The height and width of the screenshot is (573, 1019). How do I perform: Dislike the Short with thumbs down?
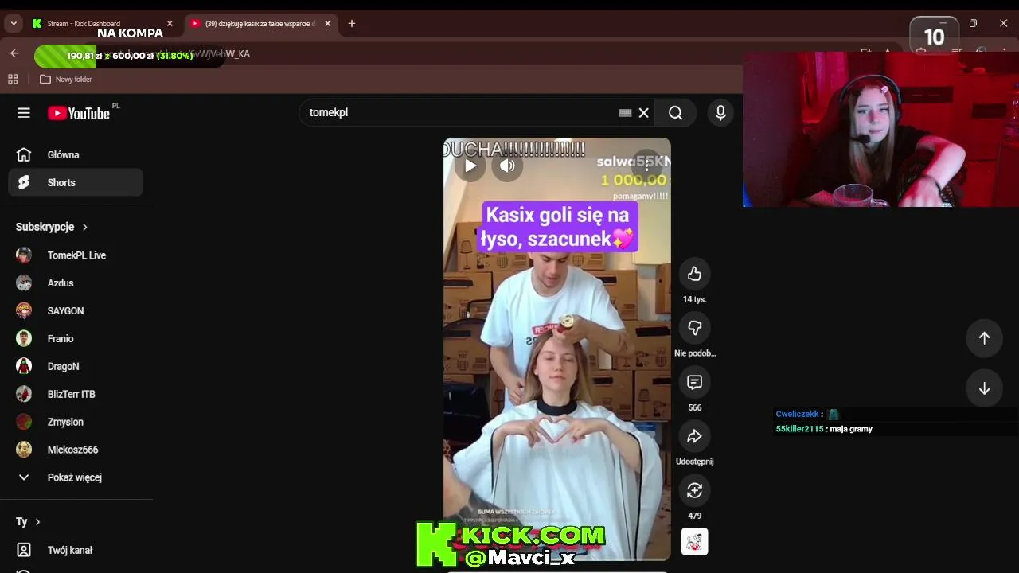click(x=694, y=328)
